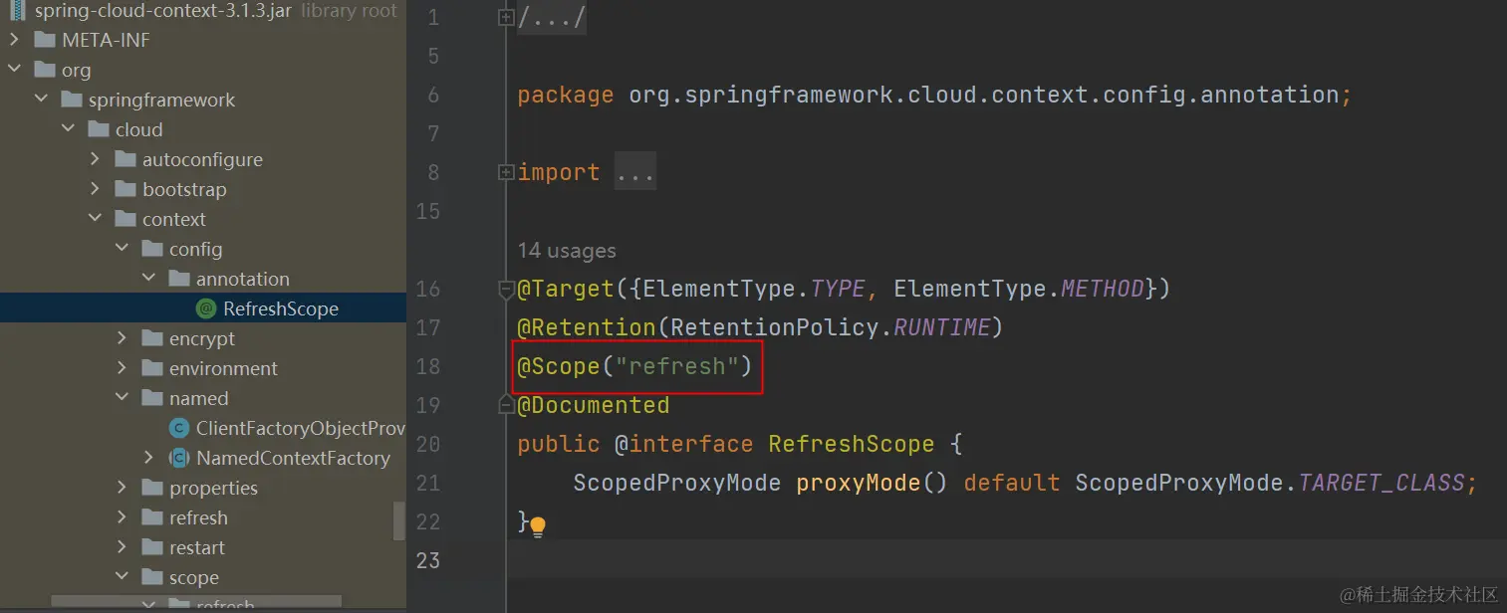Expand the folded comment at line 1
1507x613 pixels.
506,17
